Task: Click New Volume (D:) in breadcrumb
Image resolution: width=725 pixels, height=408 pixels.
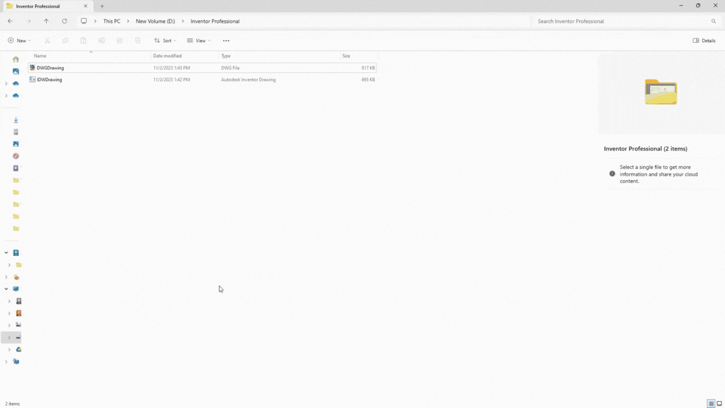Action: (x=155, y=21)
